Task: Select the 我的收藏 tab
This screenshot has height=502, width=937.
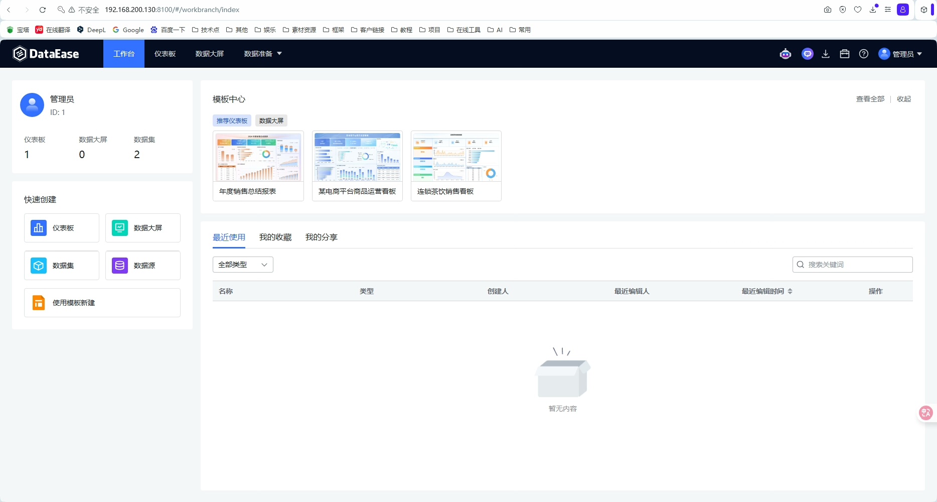Action: tap(275, 237)
